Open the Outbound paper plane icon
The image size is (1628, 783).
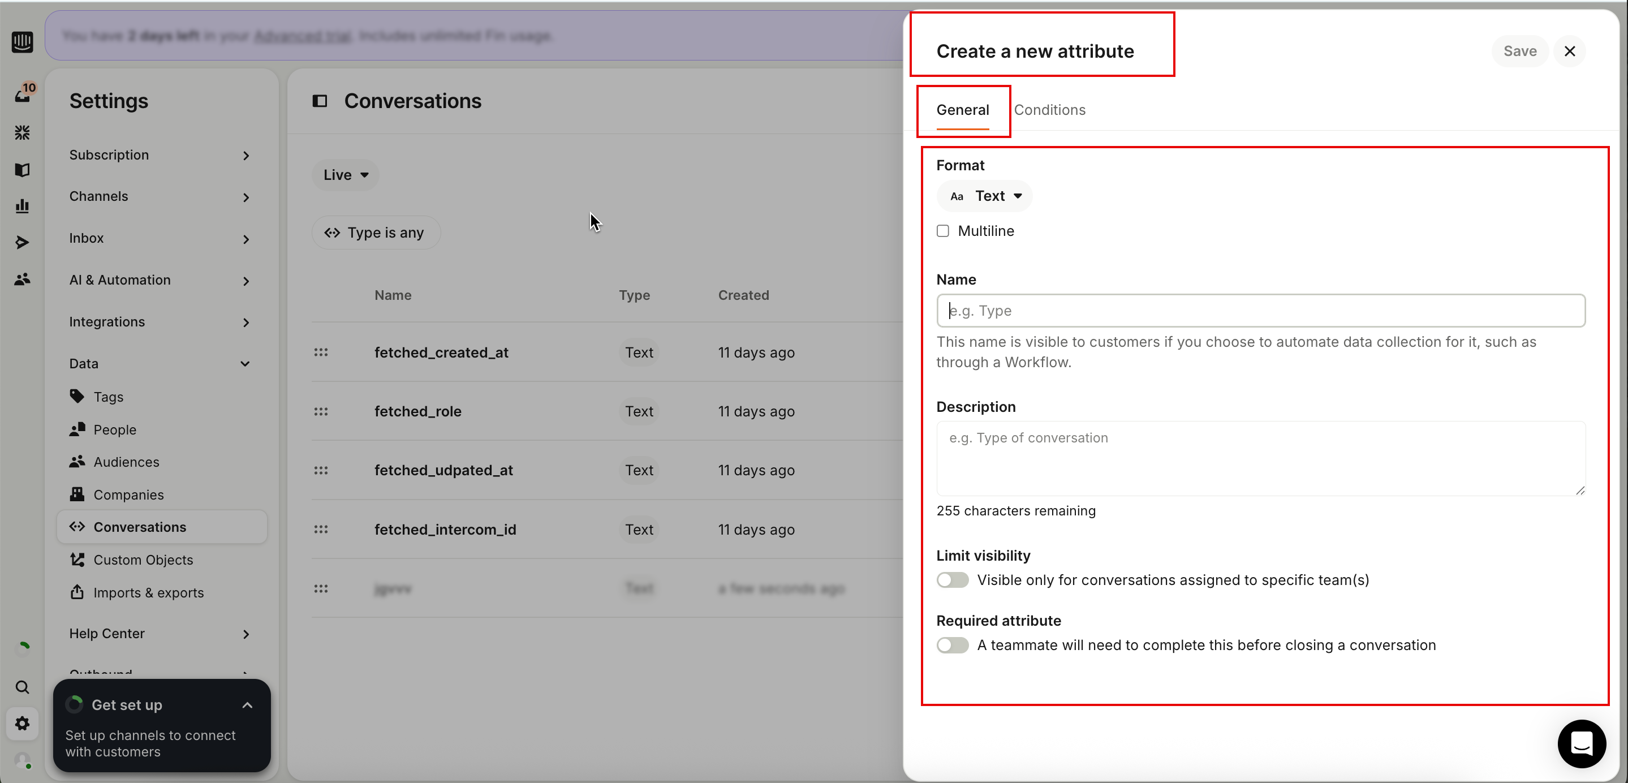(x=22, y=243)
